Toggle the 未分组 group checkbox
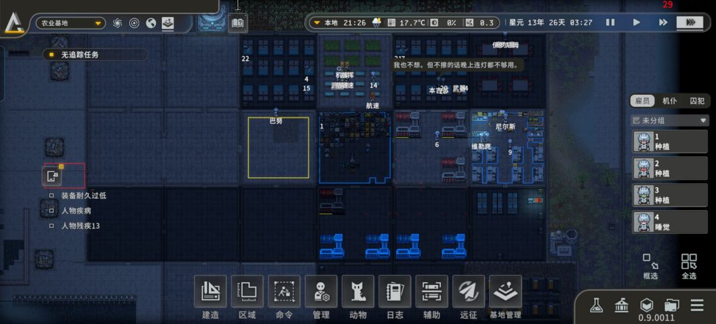The height and width of the screenshot is (324, 716). coord(636,121)
